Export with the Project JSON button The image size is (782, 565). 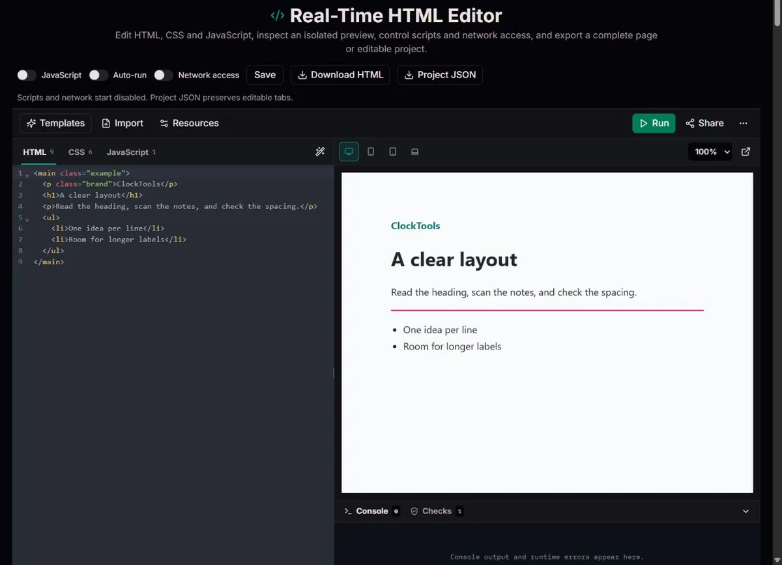tap(440, 75)
